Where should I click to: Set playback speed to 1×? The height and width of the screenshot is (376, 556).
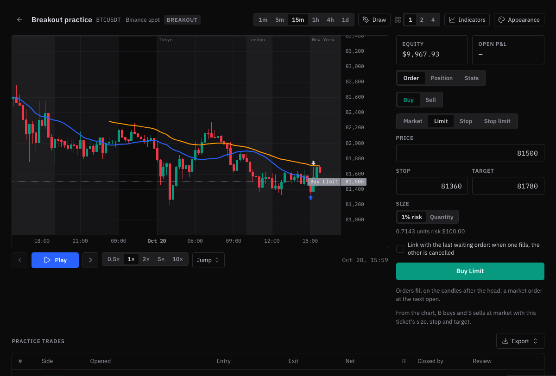tap(131, 259)
